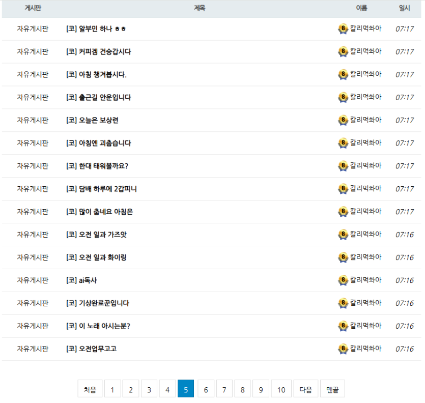Click 07:16 time in '기상완료꾼입니다' row
The height and width of the screenshot is (403, 425).
pyautogui.click(x=405, y=303)
